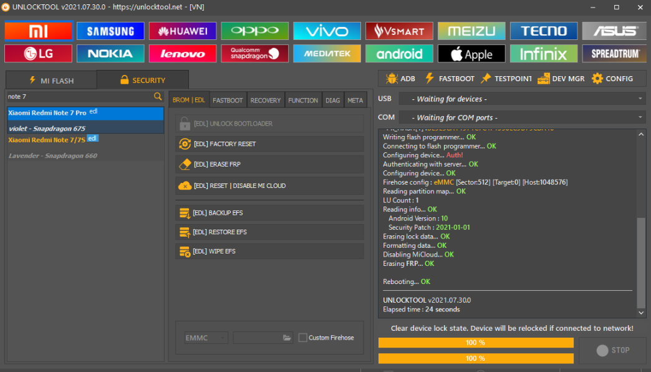Viewport: 651px width, 372px height.
Task: Run [EDL] ERASE FRP
Action: (x=269, y=164)
